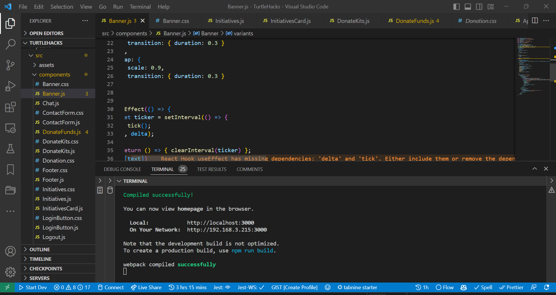
Task: Toggle the bottom panel visibility
Action: coord(468,7)
